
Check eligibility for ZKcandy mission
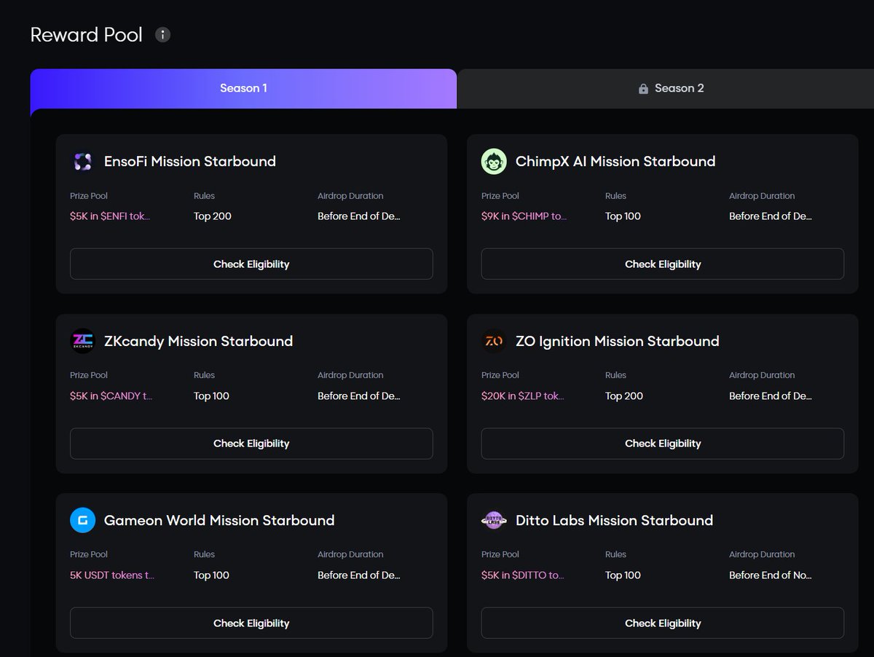click(251, 444)
